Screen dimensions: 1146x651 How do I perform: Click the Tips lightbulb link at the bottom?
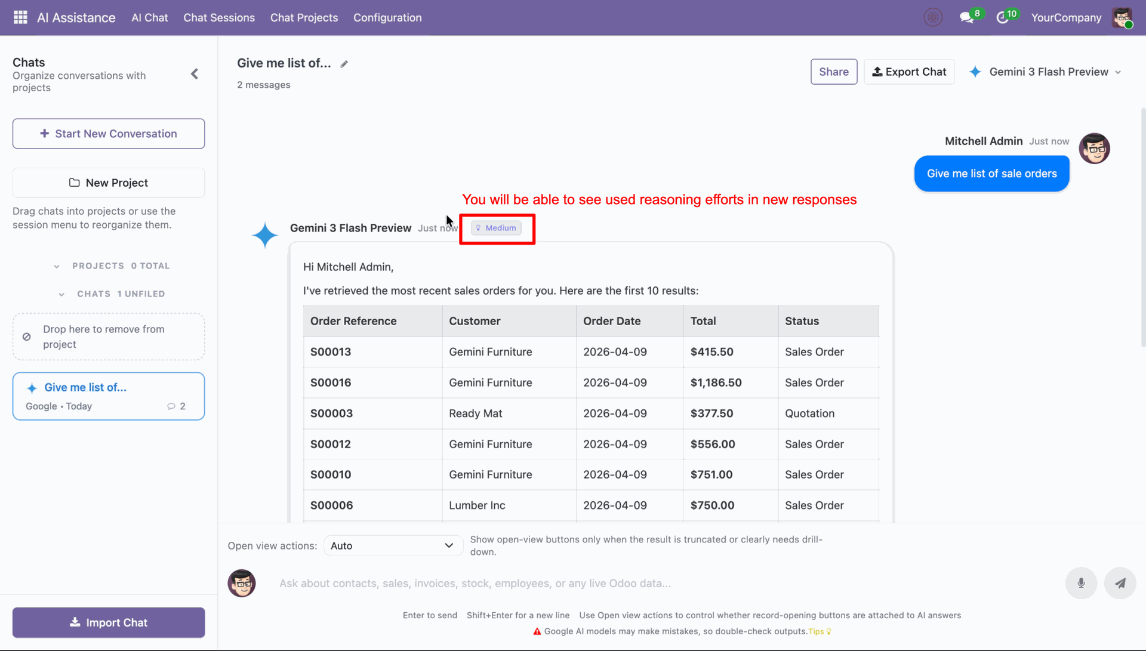(820, 631)
